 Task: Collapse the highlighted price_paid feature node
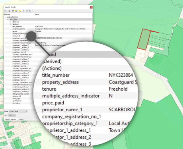pos(8,19)
